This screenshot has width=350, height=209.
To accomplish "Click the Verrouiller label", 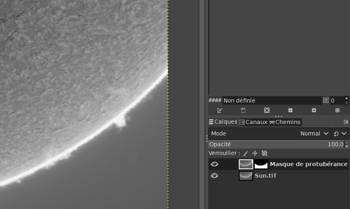I will tap(224, 153).
